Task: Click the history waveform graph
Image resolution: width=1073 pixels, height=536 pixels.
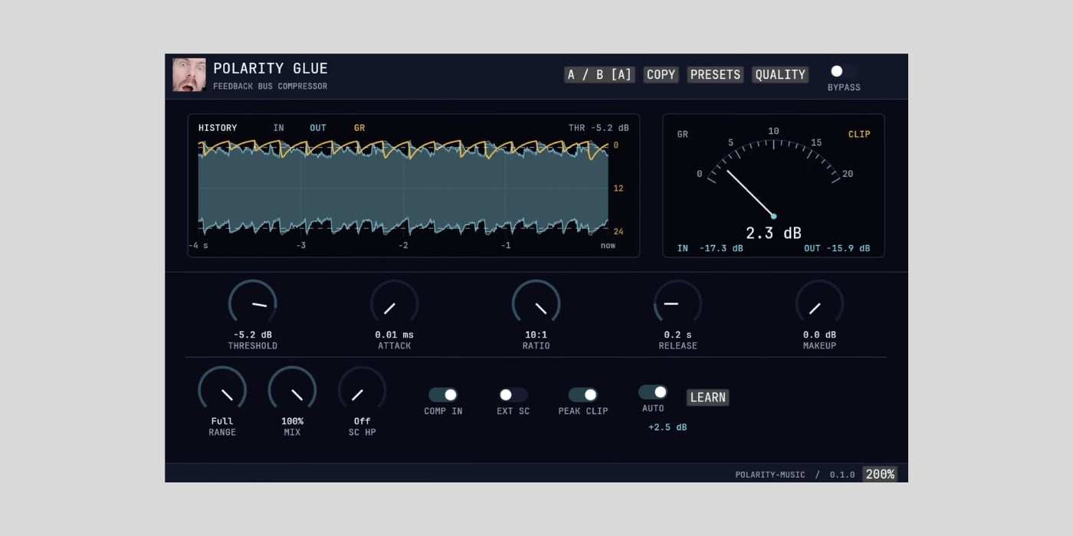Action: coord(403,188)
